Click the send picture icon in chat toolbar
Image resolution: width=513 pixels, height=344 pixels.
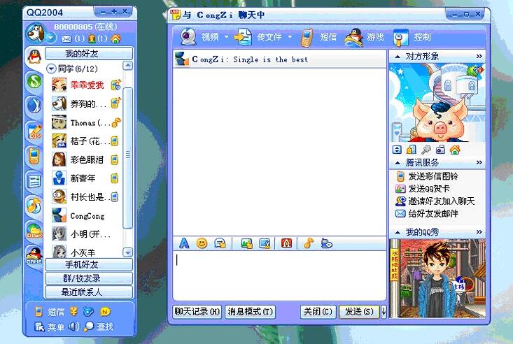click(x=246, y=243)
